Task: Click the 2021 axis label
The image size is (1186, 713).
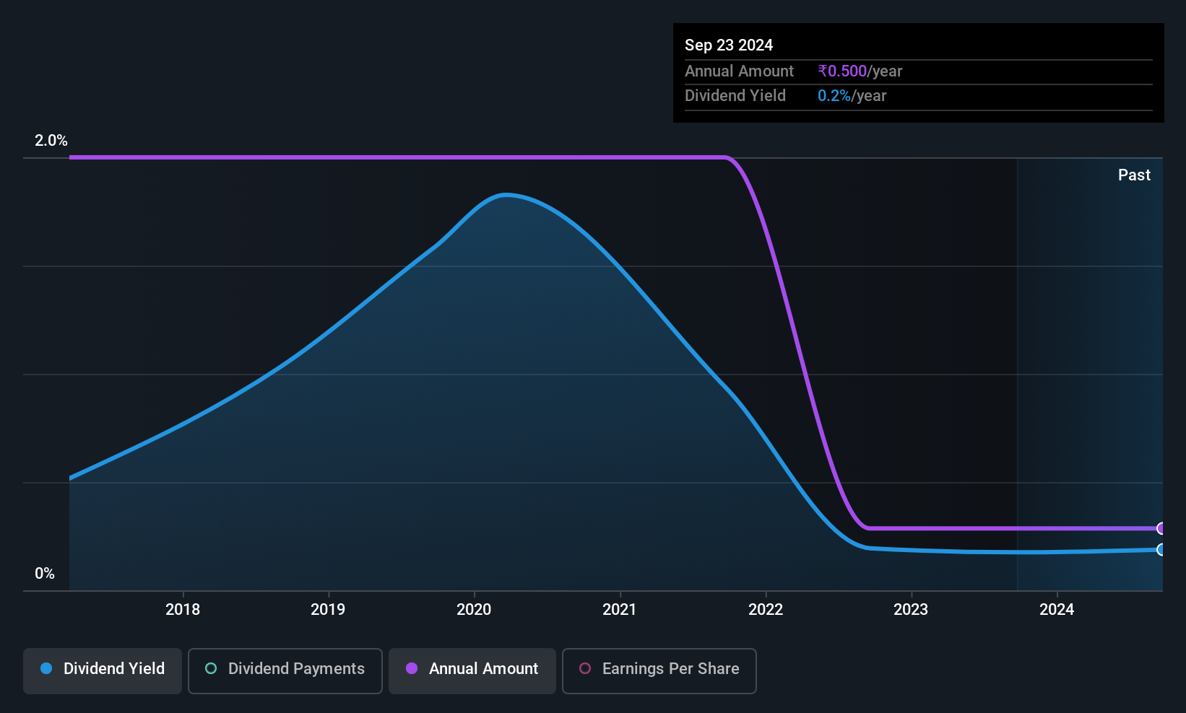Action: [620, 609]
